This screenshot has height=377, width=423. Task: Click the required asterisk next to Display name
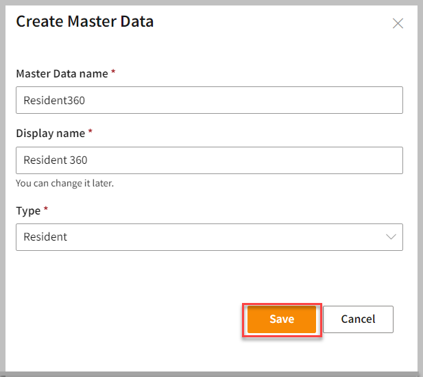pyautogui.click(x=90, y=132)
